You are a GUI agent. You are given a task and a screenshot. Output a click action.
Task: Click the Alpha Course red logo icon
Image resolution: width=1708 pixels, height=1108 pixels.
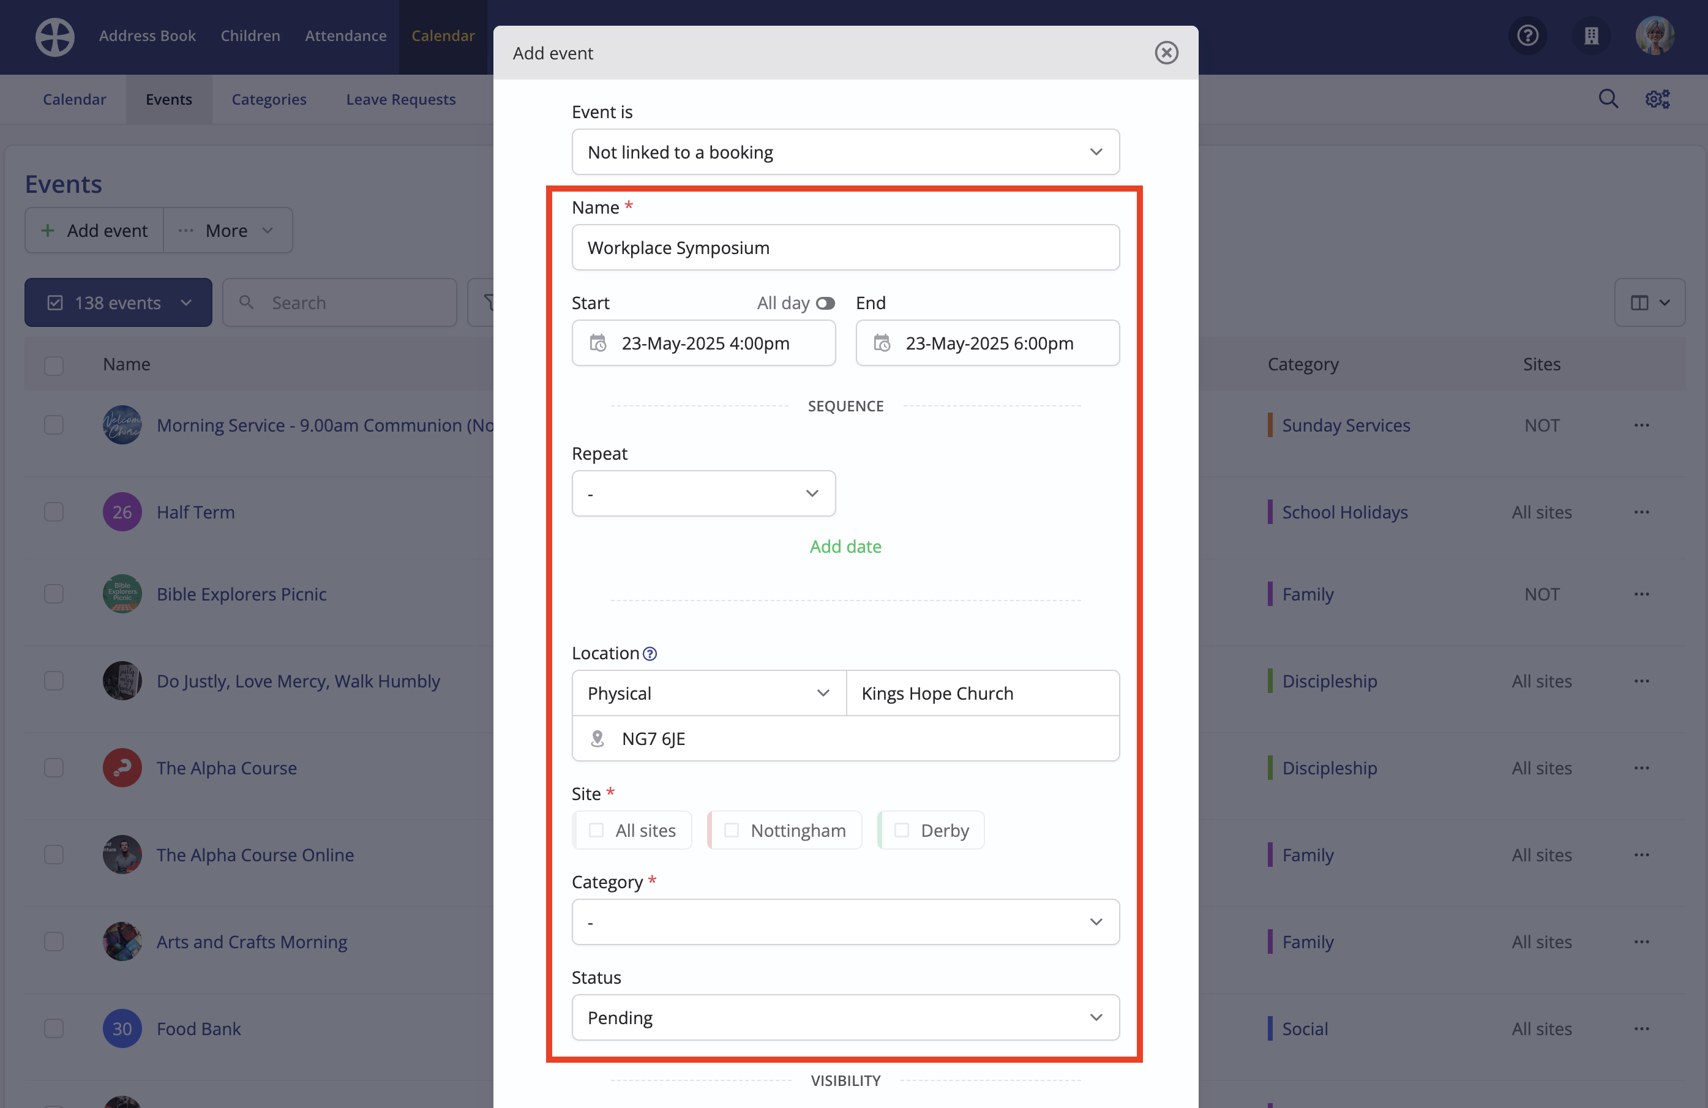point(122,768)
